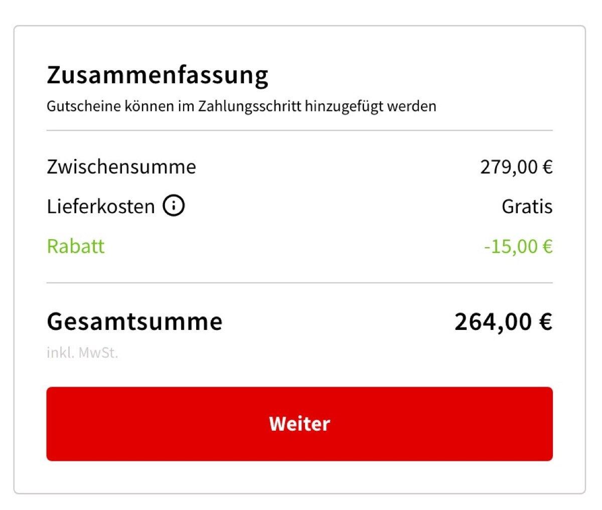Click the divider line below the subtitle
The image size is (602, 510).
[299, 130]
